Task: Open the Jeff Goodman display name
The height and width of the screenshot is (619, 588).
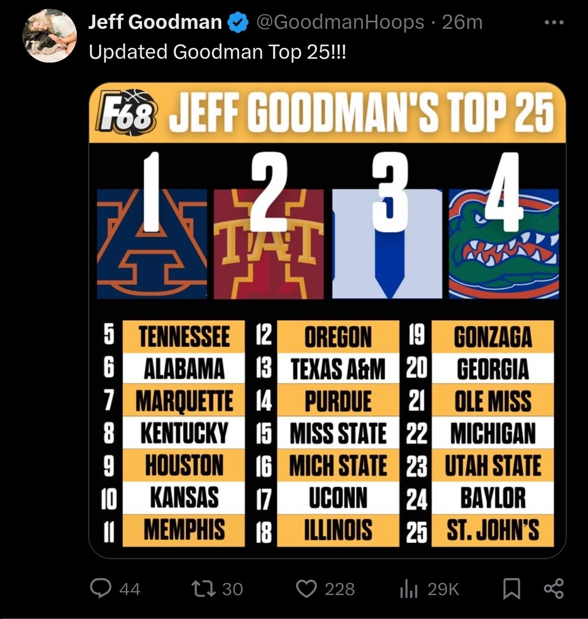Action: (155, 22)
